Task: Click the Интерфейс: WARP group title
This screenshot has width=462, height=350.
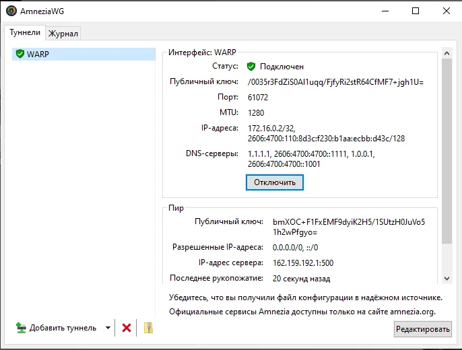Action: click(x=202, y=53)
